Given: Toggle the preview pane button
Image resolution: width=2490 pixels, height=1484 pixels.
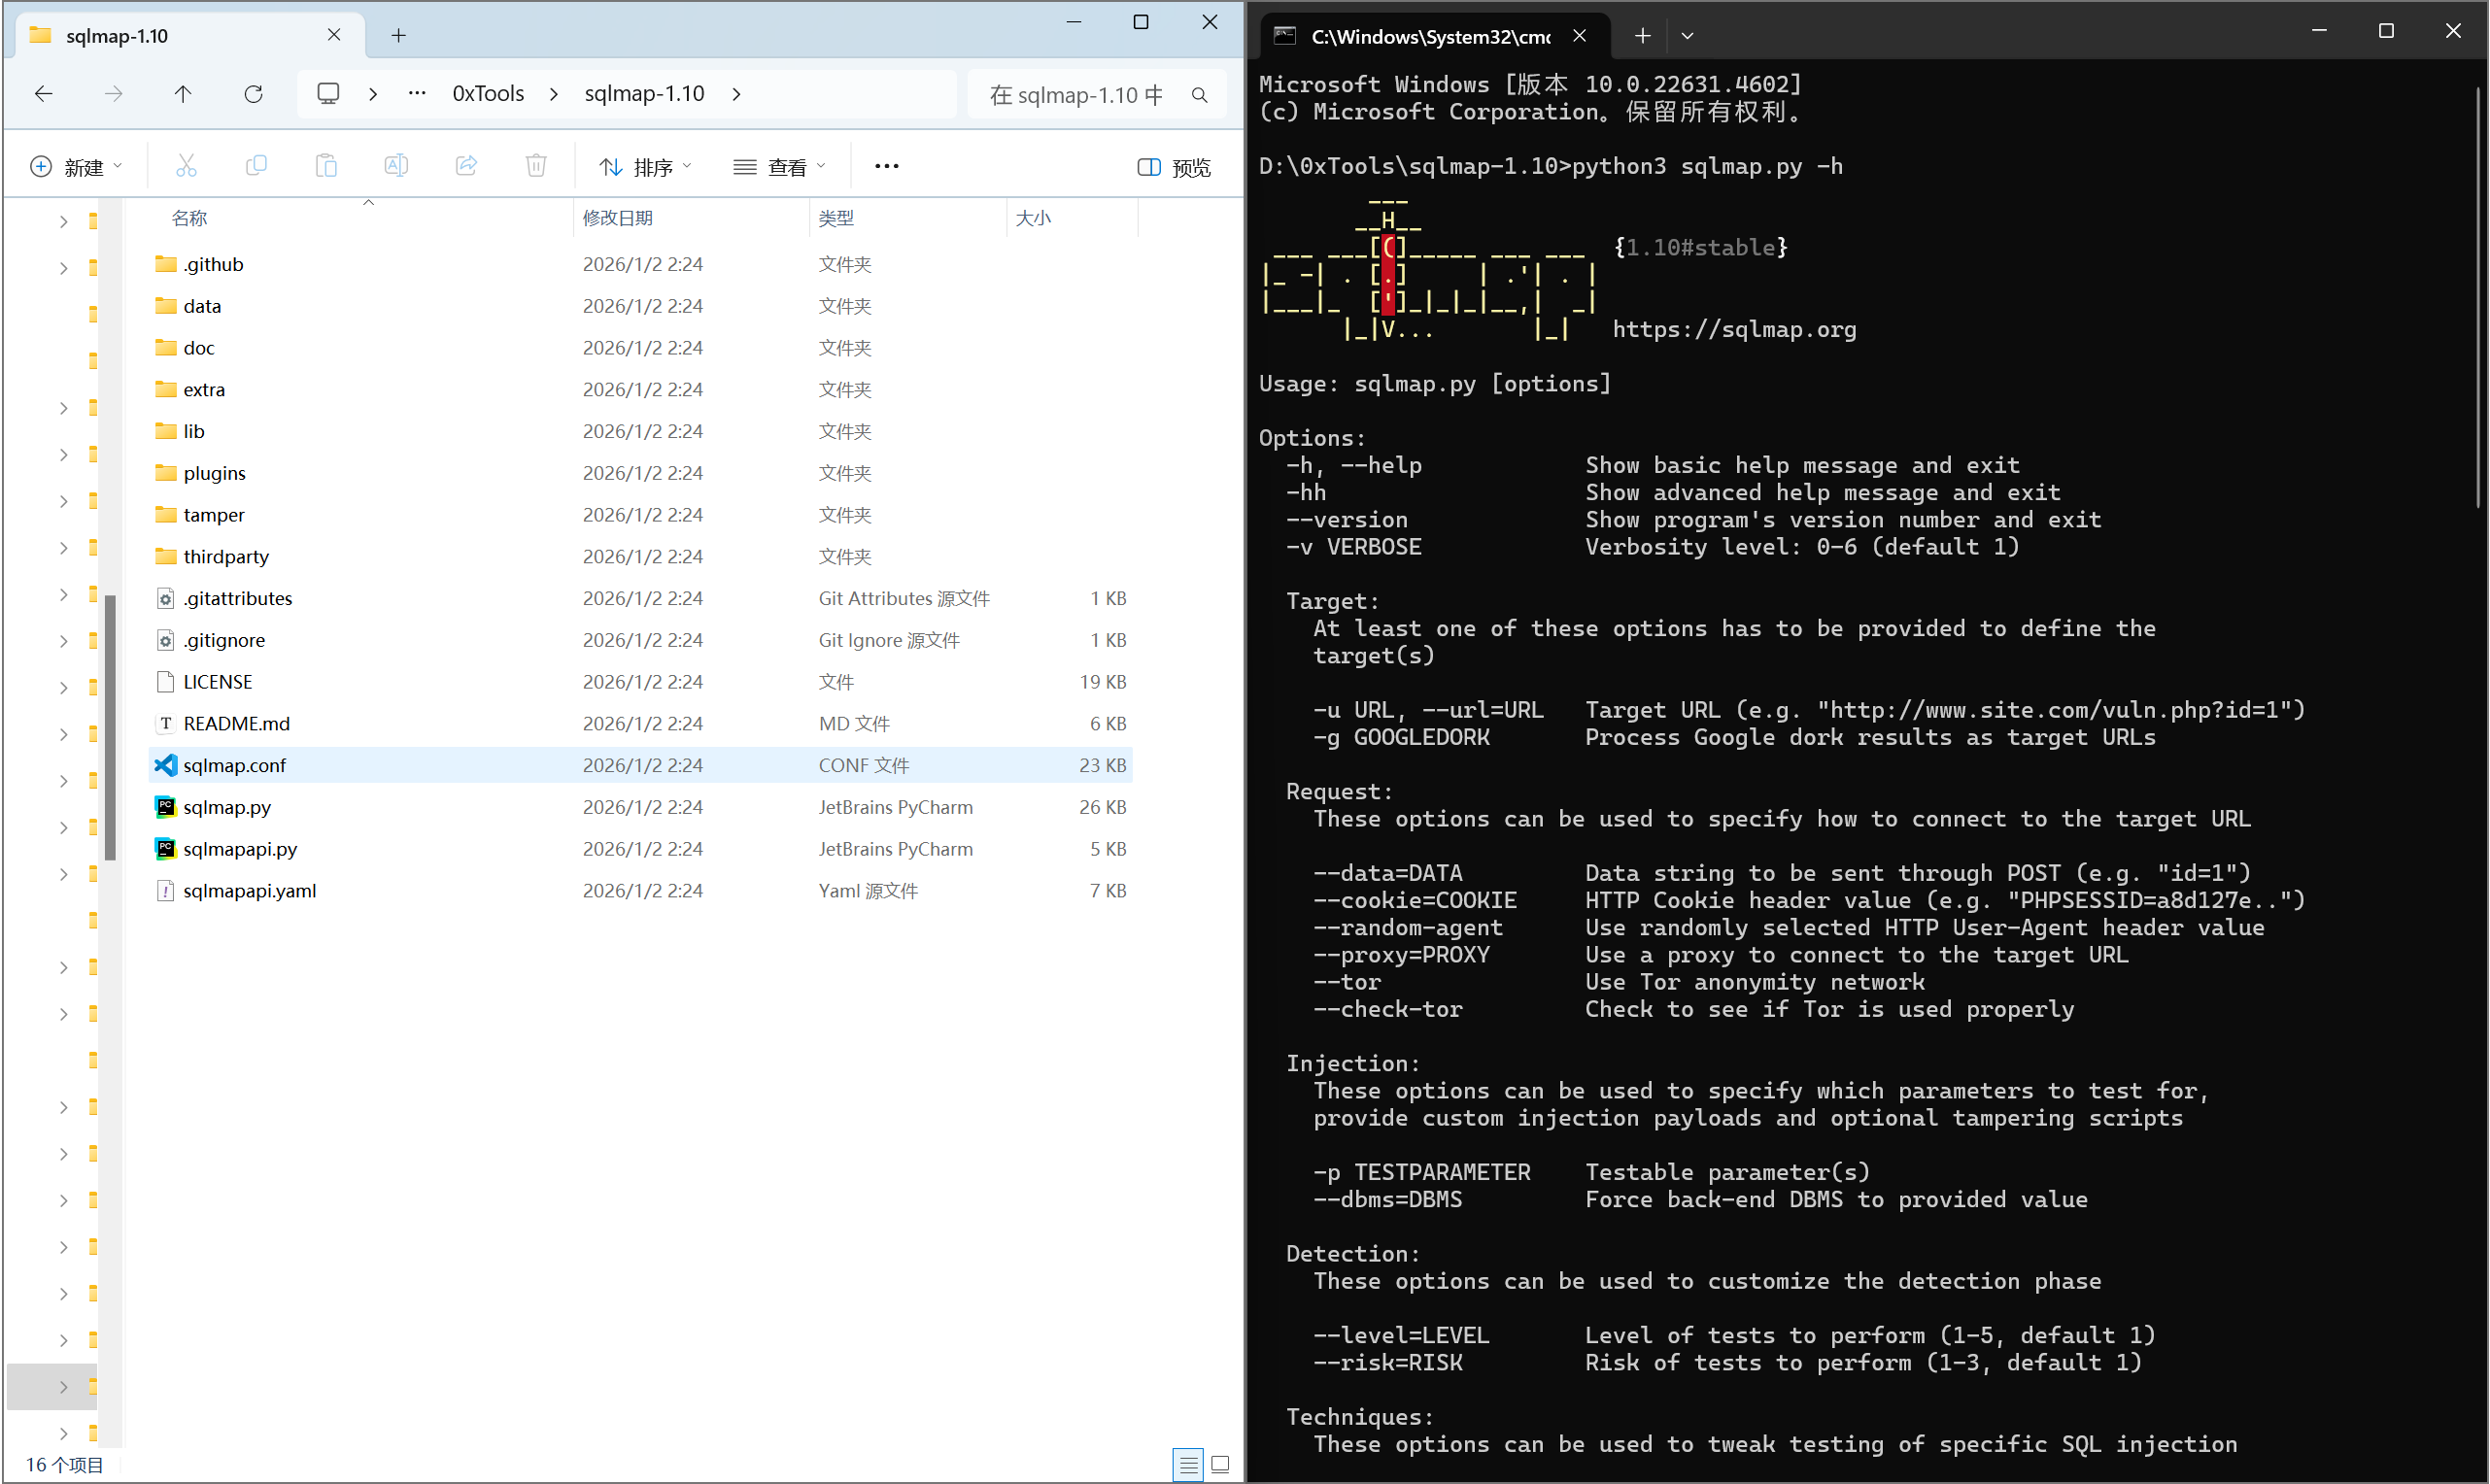Looking at the screenshot, I should click(1174, 167).
